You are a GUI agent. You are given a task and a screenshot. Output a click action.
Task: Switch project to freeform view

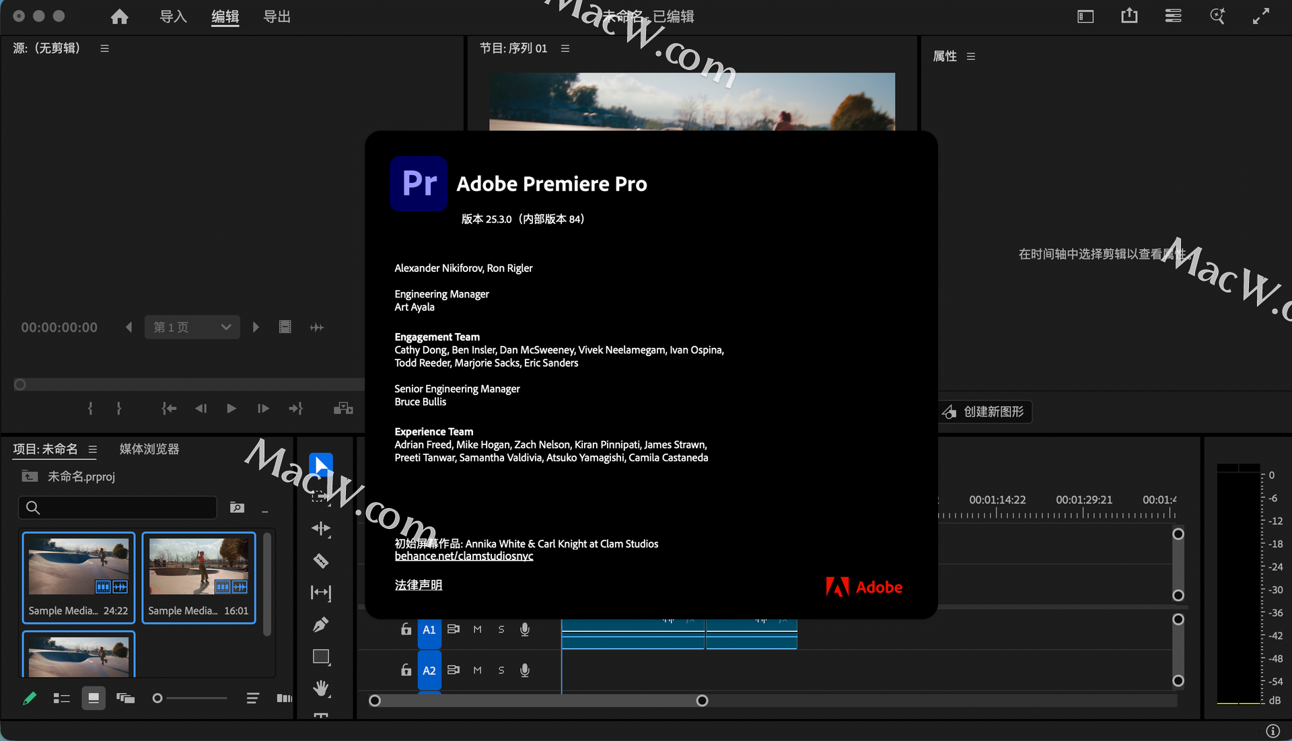pyautogui.click(x=125, y=699)
